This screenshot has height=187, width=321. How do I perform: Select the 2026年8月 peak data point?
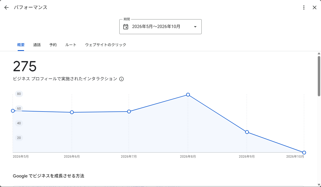(188, 95)
